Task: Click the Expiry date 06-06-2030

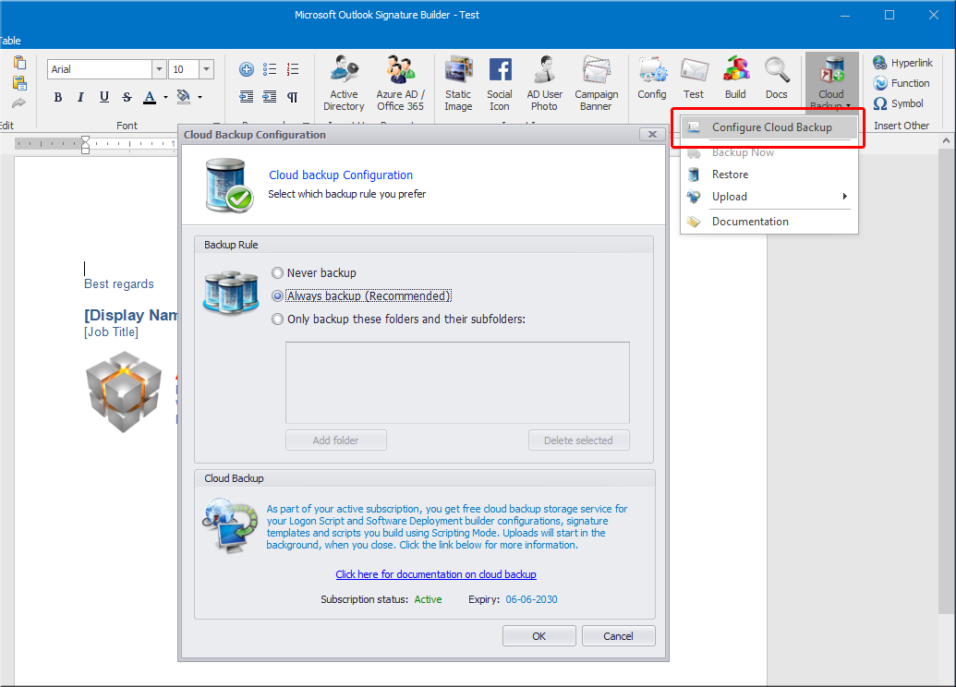Action: tap(531, 600)
